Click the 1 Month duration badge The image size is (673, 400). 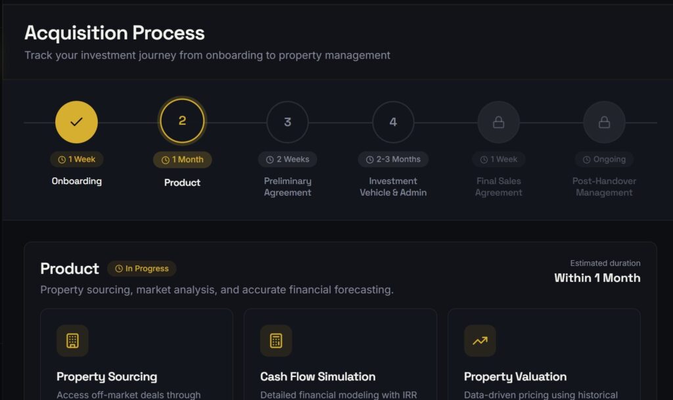pos(182,160)
